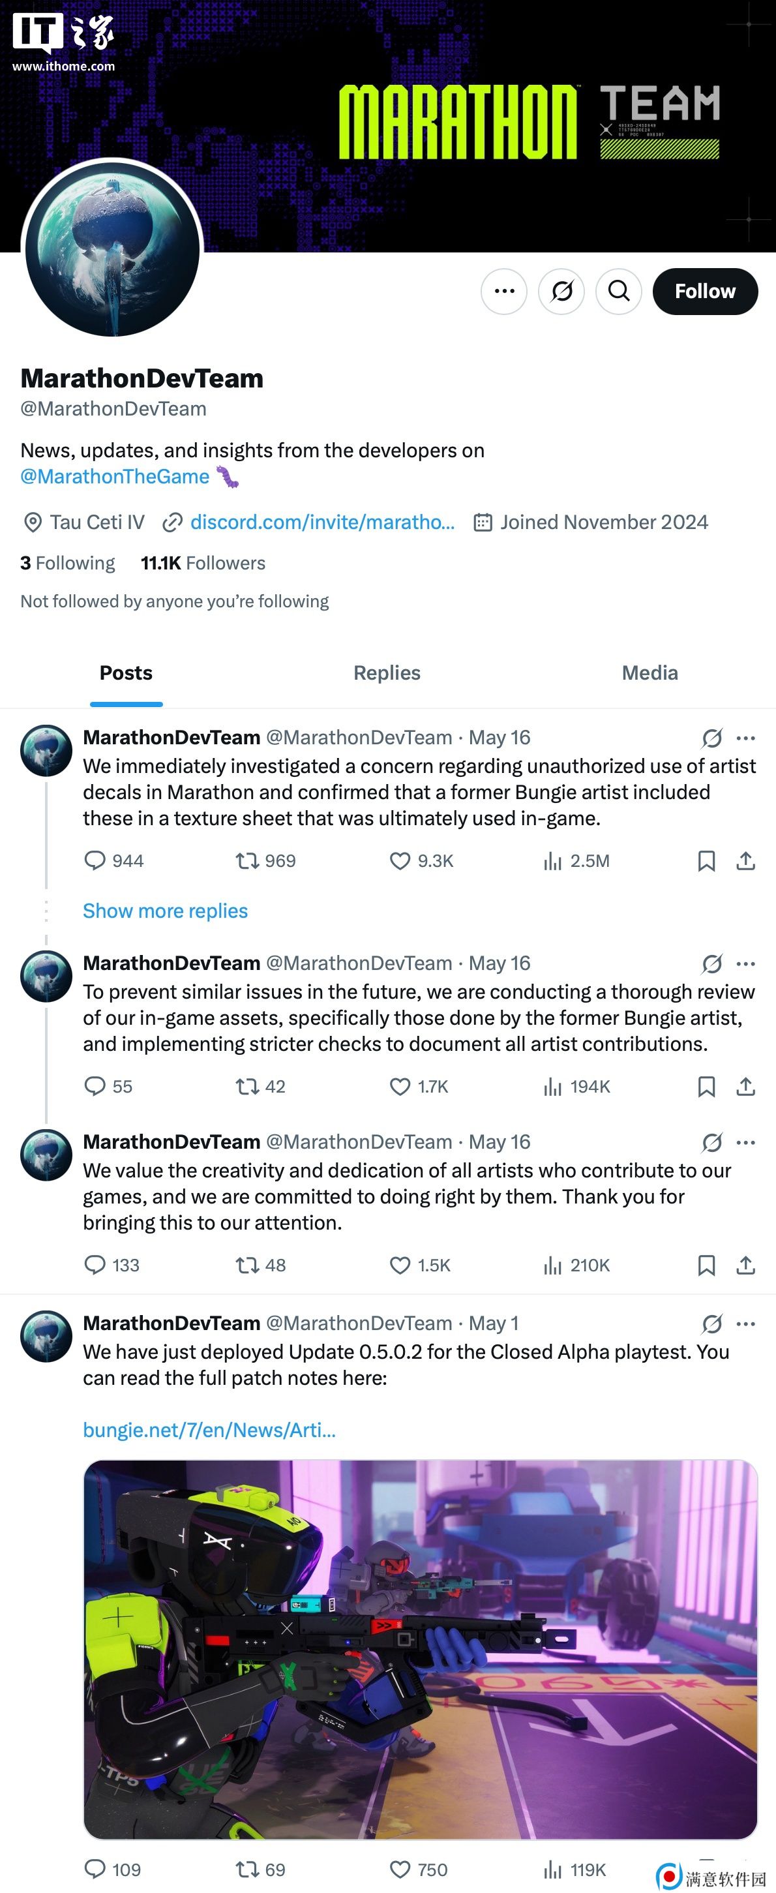Open more menu on first May 16 post
This screenshot has width=776, height=1893.
pos(746,738)
